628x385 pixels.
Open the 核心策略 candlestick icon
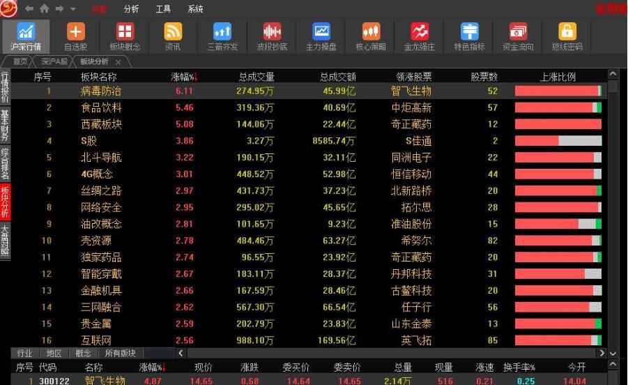click(x=371, y=36)
